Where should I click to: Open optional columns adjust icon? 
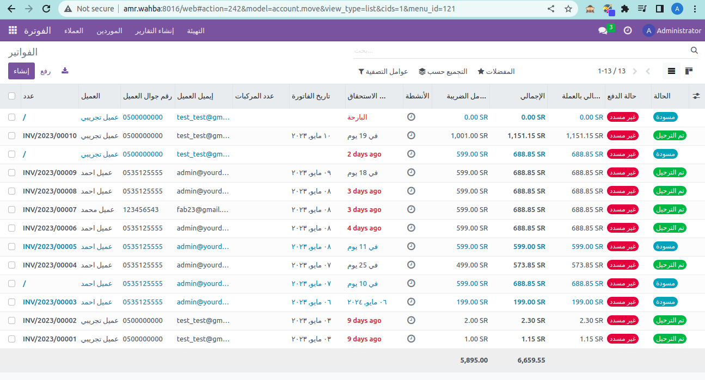pyautogui.click(x=696, y=96)
